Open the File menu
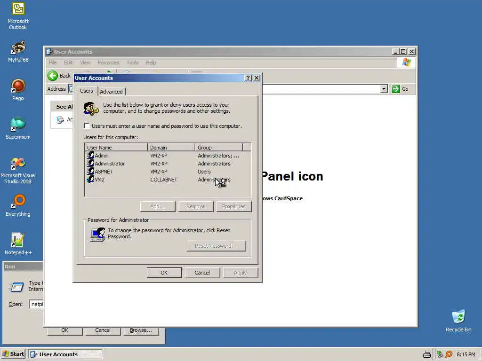This screenshot has height=361, width=482. click(x=53, y=63)
